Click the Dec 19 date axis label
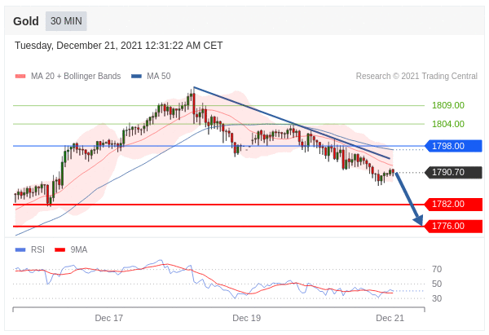Screen dimensions: 489x335 246,318
